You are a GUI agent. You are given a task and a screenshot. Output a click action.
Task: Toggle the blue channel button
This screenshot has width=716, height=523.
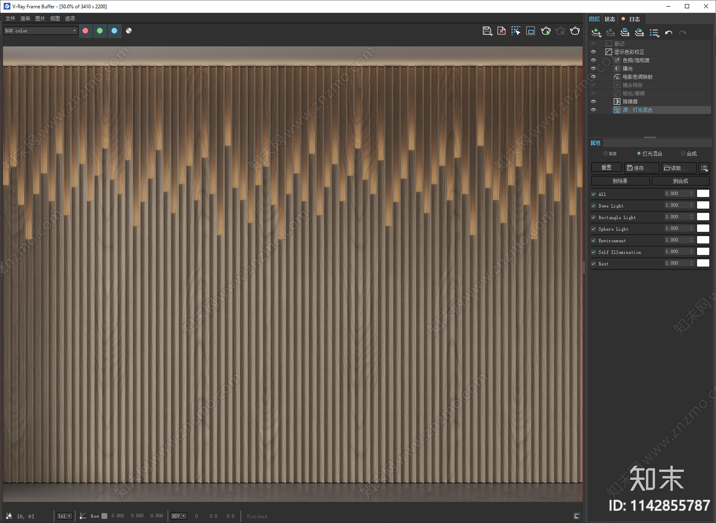(x=114, y=31)
